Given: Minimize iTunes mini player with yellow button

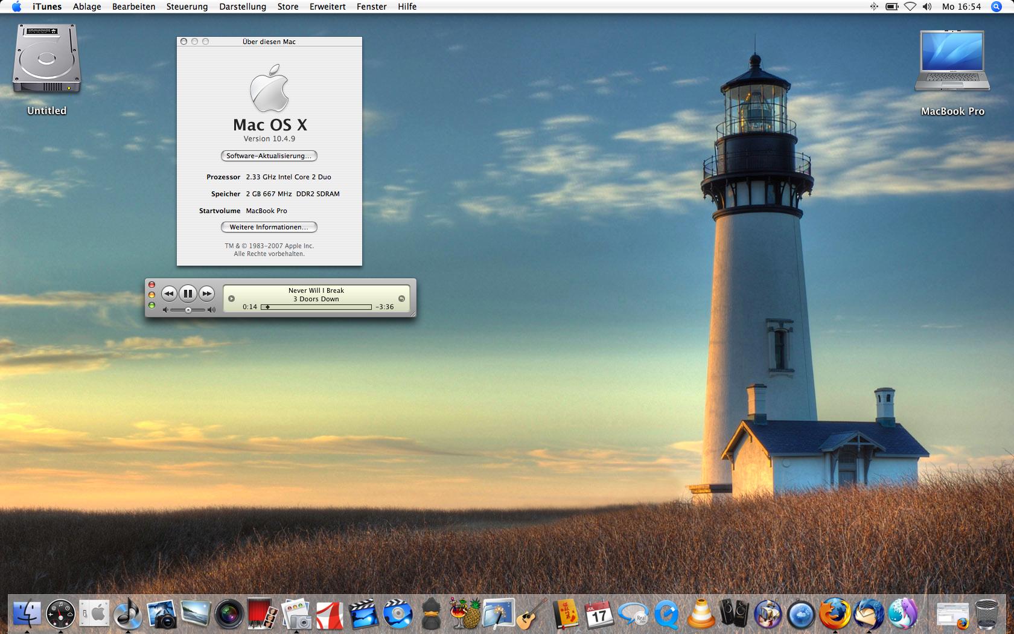Looking at the screenshot, I should click(x=151, y=295).
